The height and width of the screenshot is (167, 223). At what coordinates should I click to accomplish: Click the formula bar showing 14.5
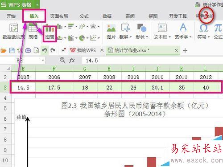click(152, 61)
